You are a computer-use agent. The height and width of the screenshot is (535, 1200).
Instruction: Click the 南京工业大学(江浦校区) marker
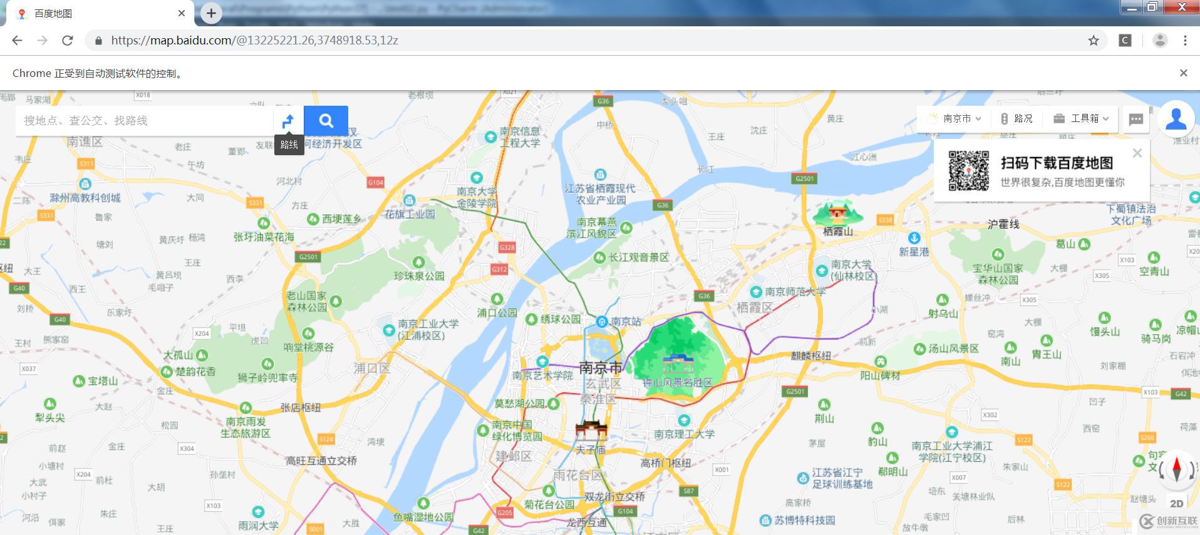click(389, 330)
